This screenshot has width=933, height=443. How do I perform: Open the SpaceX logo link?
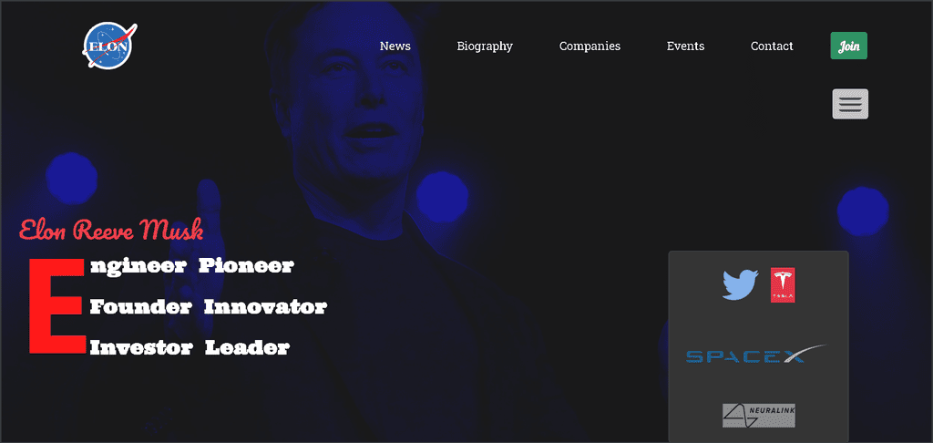[x=757, y=354]
